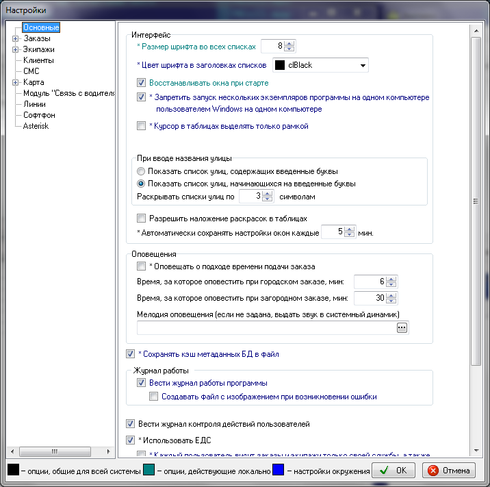Enable 'Курсор в таблицах выделять только рамкой'
The image size is (490, 487).
(142, 126)
